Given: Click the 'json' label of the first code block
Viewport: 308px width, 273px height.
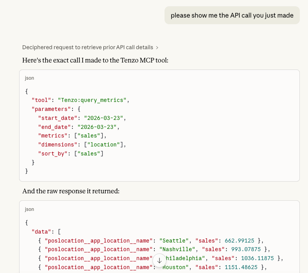Looking at the screenshot, I should 30,78.
